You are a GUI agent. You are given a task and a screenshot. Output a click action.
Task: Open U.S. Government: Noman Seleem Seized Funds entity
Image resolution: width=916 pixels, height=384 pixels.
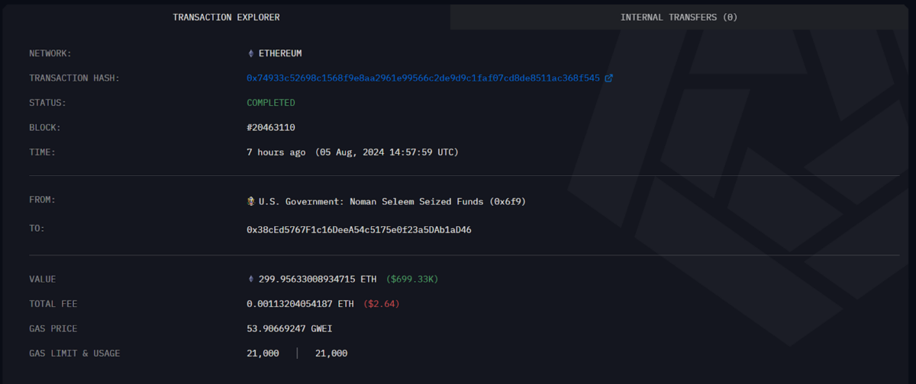[392, 202]
